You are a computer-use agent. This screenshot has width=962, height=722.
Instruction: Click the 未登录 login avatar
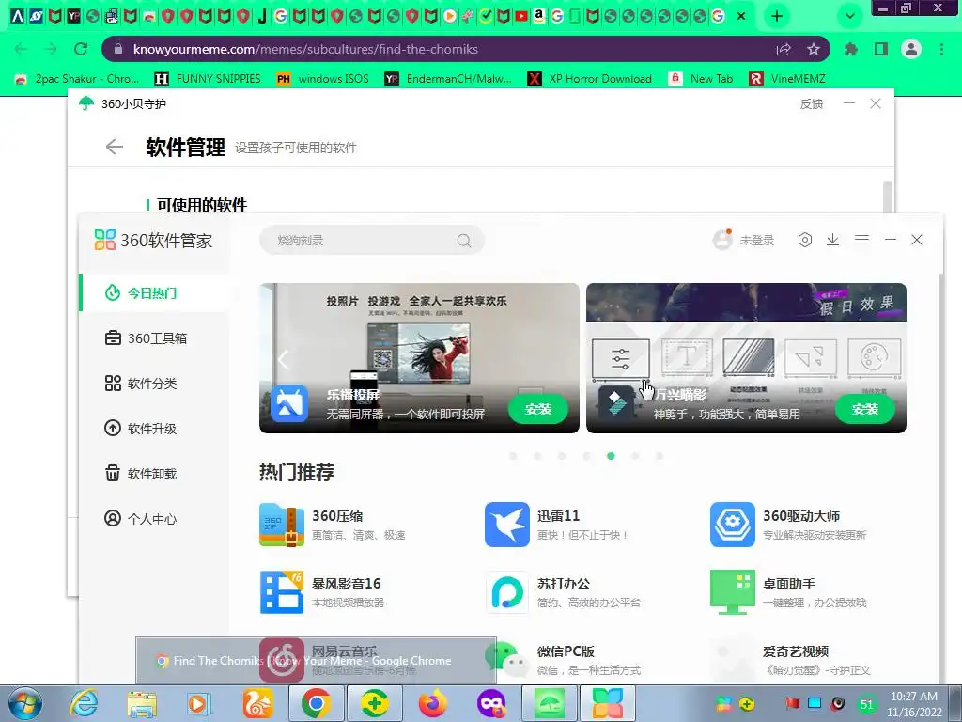click(x=722, y=240)
